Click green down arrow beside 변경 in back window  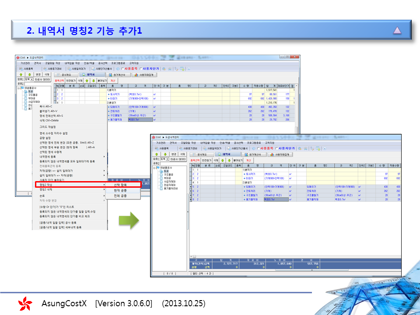(29, 74)
